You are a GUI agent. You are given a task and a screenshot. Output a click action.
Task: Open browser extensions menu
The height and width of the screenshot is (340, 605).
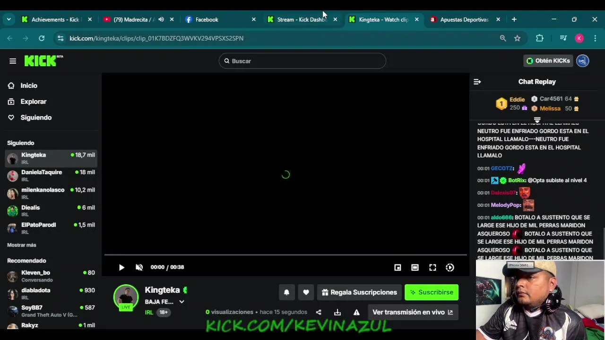coord(539,38)
